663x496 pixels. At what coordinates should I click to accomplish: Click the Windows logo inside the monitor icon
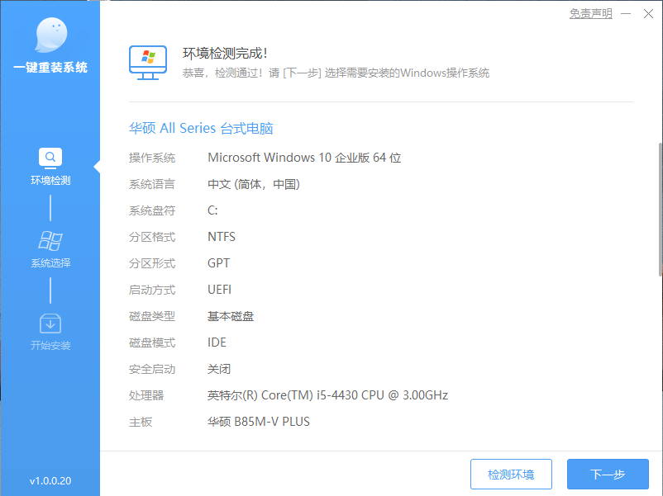coord(145,55)
